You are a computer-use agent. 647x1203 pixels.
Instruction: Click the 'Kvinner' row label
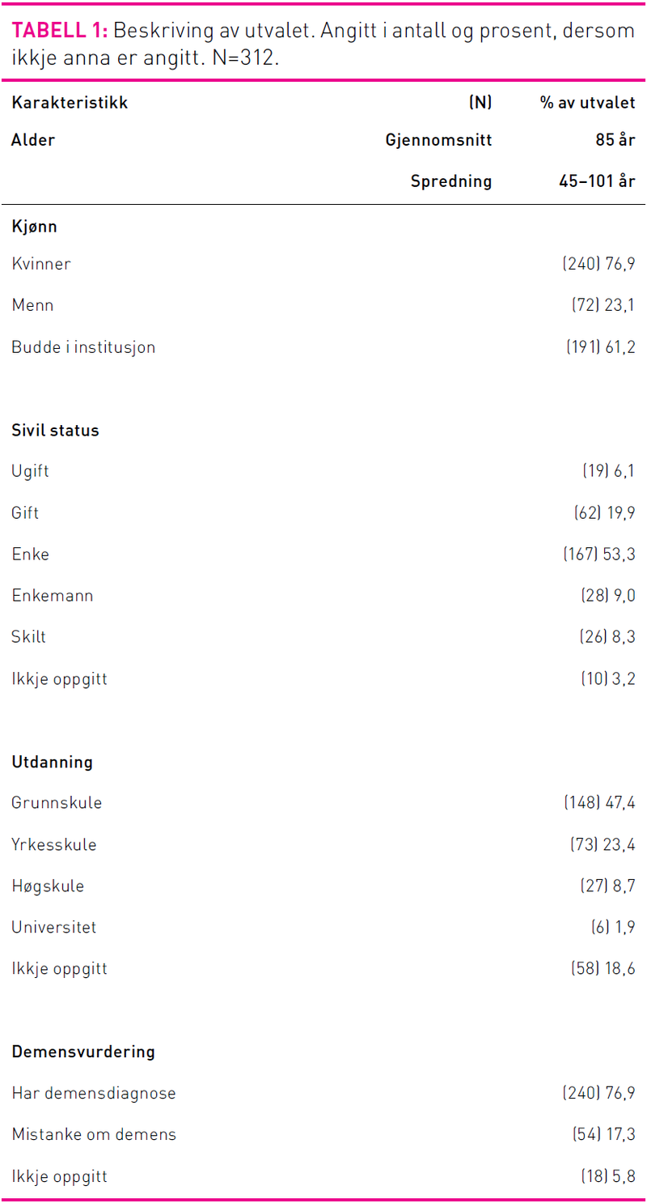click(x=41, y=264)
